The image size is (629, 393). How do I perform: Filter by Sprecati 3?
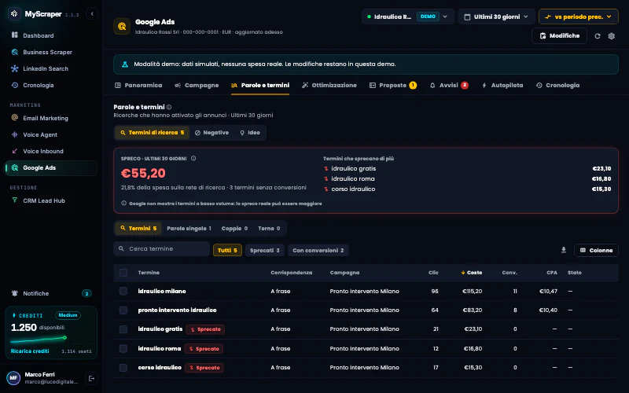(x=265, y=250)
